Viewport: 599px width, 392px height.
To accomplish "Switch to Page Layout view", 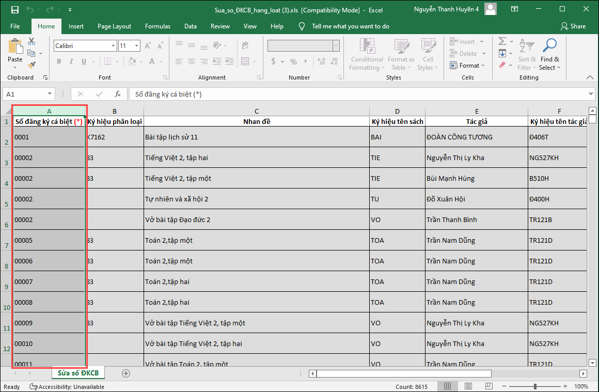I will (x=467, y=386).
